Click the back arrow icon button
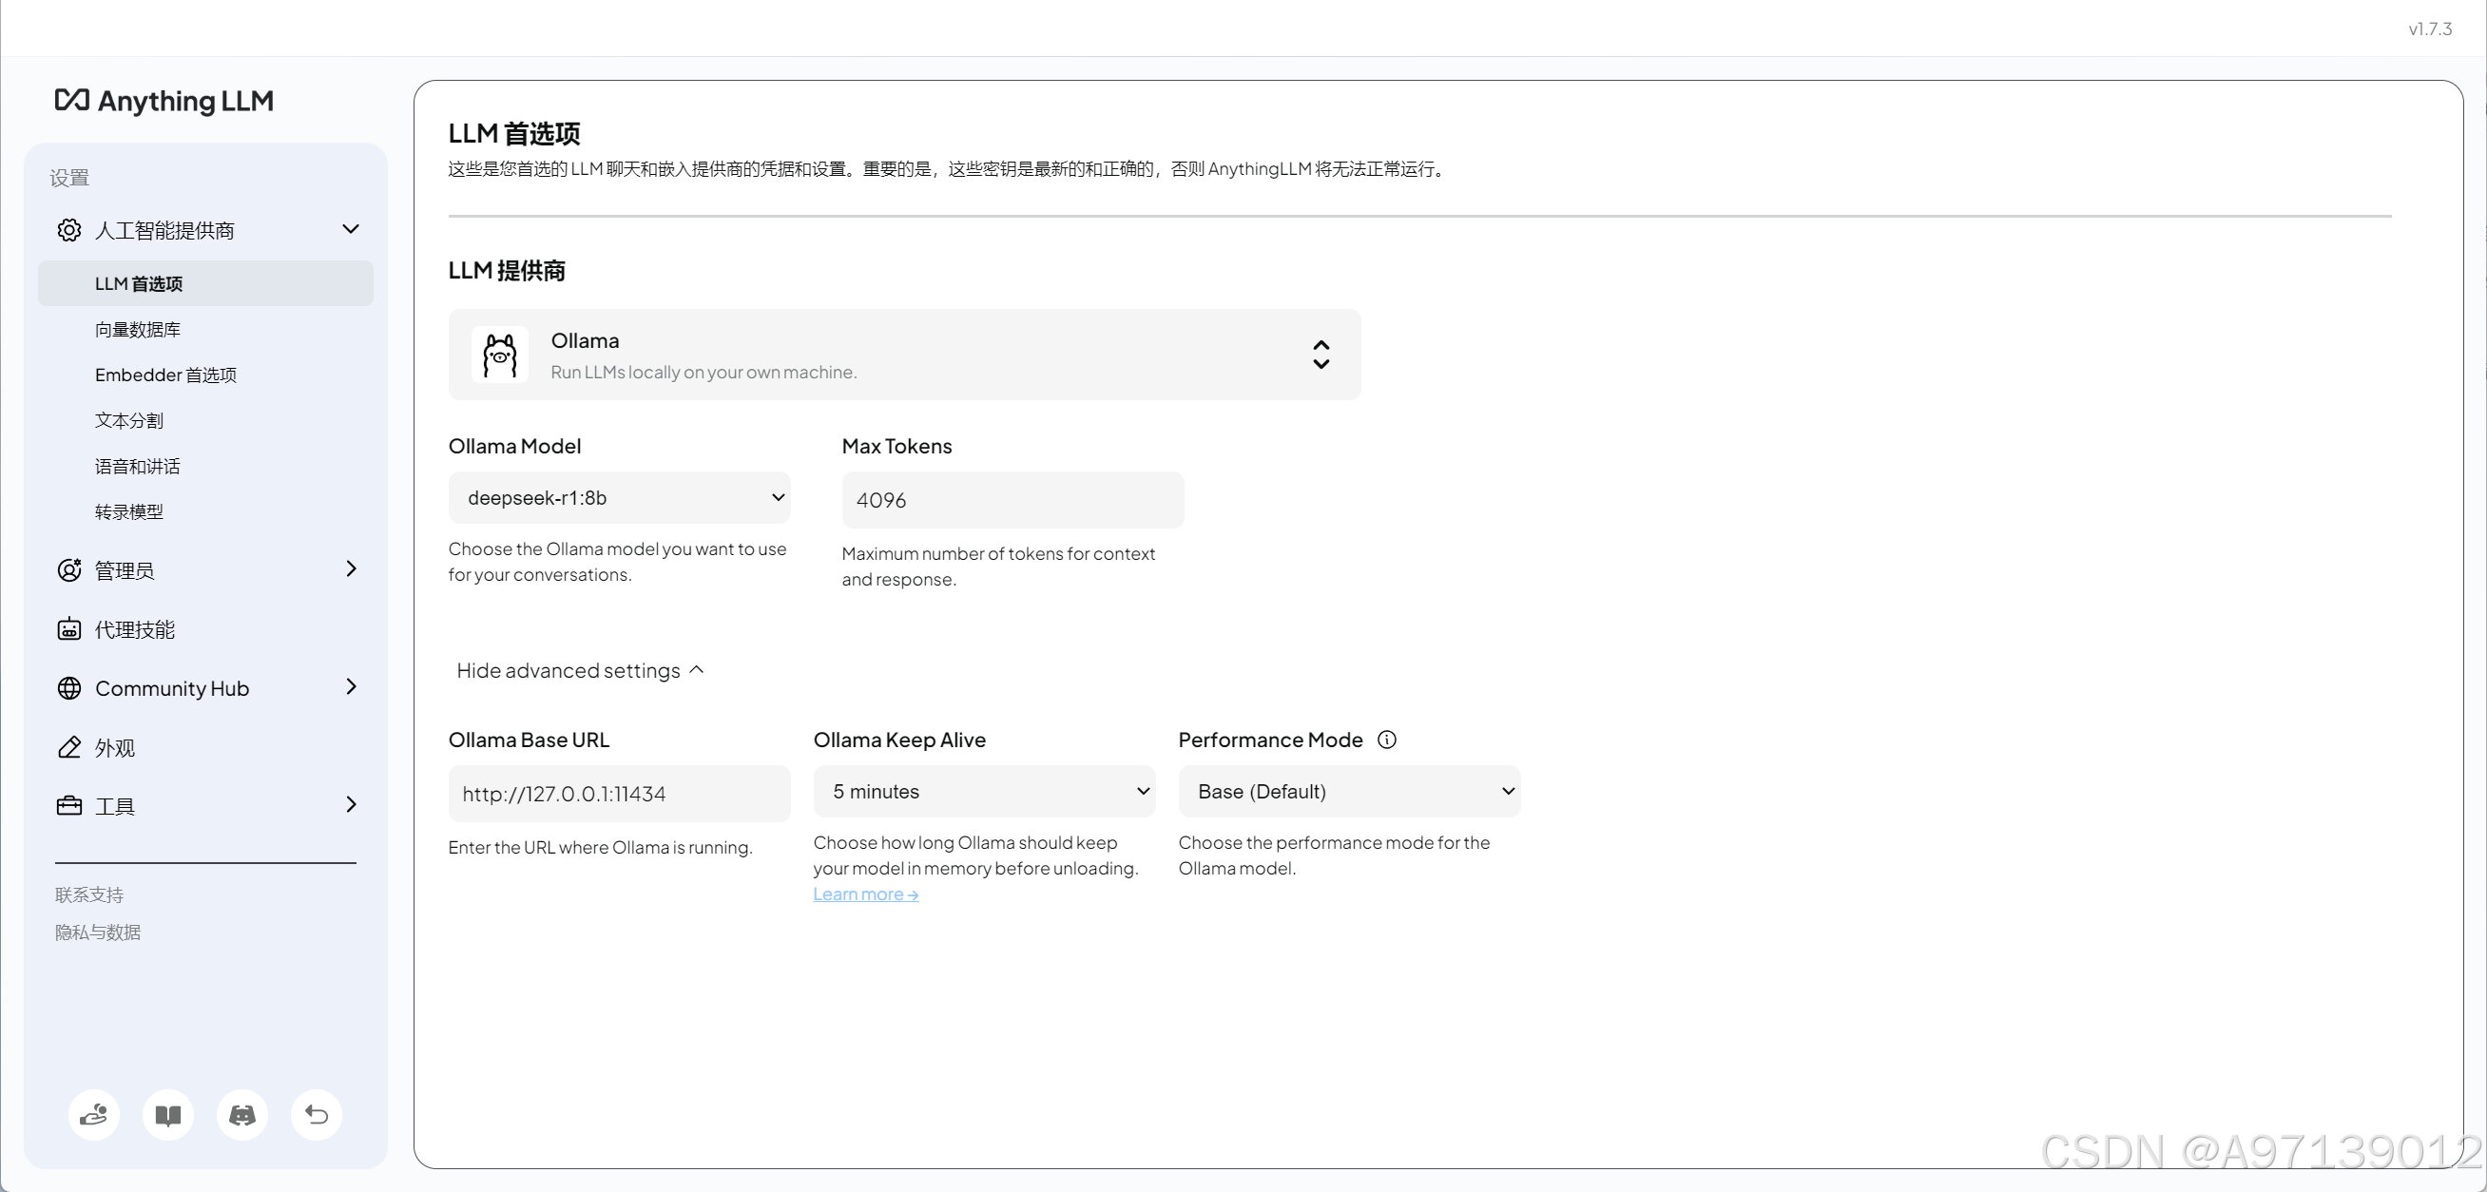 click(x=317, y=1115)
